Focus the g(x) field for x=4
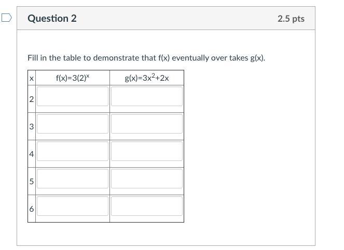The height and width of the screenshot is (250, 344). coord(147,151)
